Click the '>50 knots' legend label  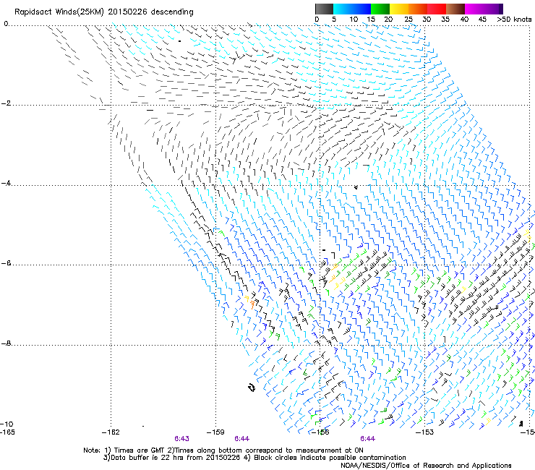[514, 20]
